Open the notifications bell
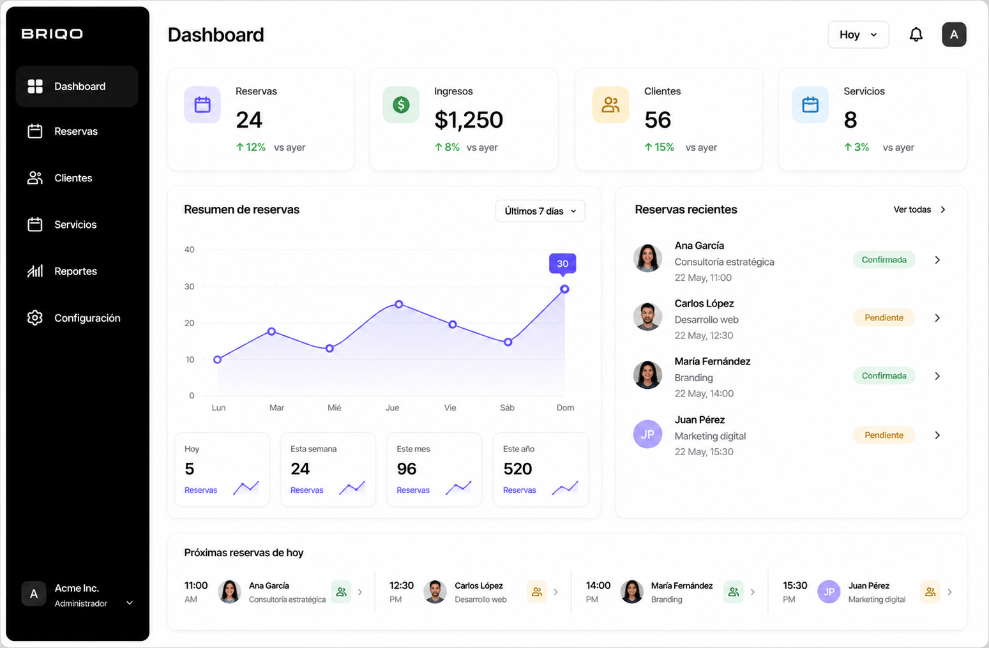This screenshot has width=989, height=648. click(x=916, y=34)
